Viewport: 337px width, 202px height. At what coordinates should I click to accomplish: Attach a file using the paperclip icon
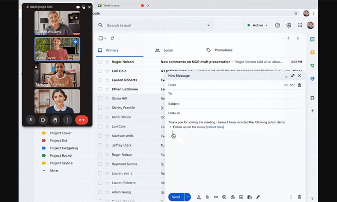[x=207, y=197]
